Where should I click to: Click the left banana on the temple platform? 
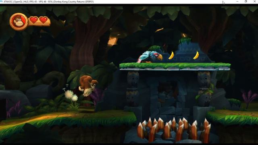[171, 56]
